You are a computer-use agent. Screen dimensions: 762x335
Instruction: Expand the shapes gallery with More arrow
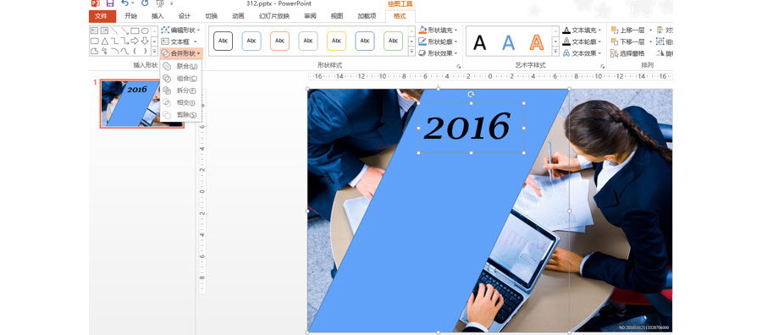155,51
